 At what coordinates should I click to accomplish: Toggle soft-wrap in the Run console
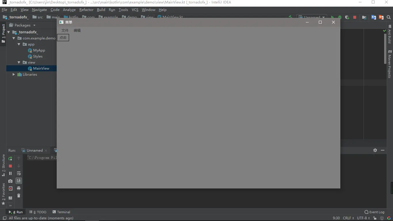click(x=19, y=174)
